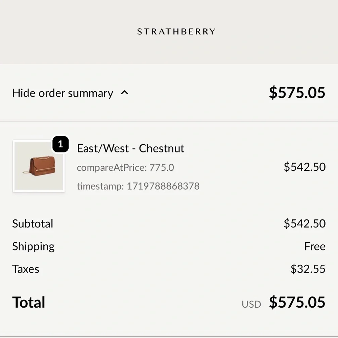This screenshot has height=338, width=338.
Task: Select the $542.50 item price
Action: click(304, 167)
